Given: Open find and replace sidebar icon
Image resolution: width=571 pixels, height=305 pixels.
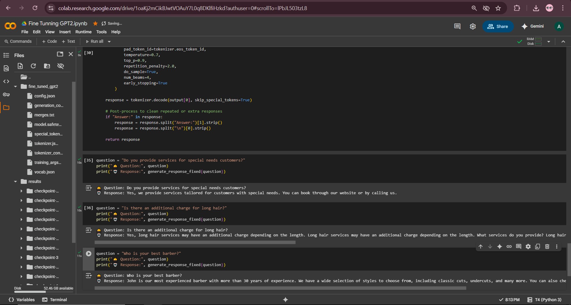Looking at the screenshot, I should coord(6,68).
